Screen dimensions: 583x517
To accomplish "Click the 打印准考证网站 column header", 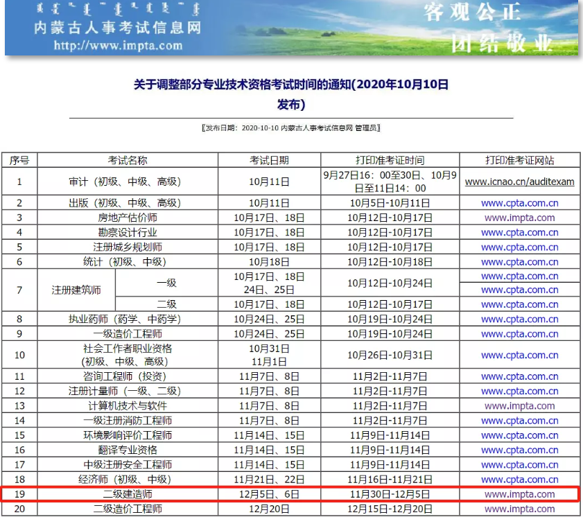I will (519, 160).
